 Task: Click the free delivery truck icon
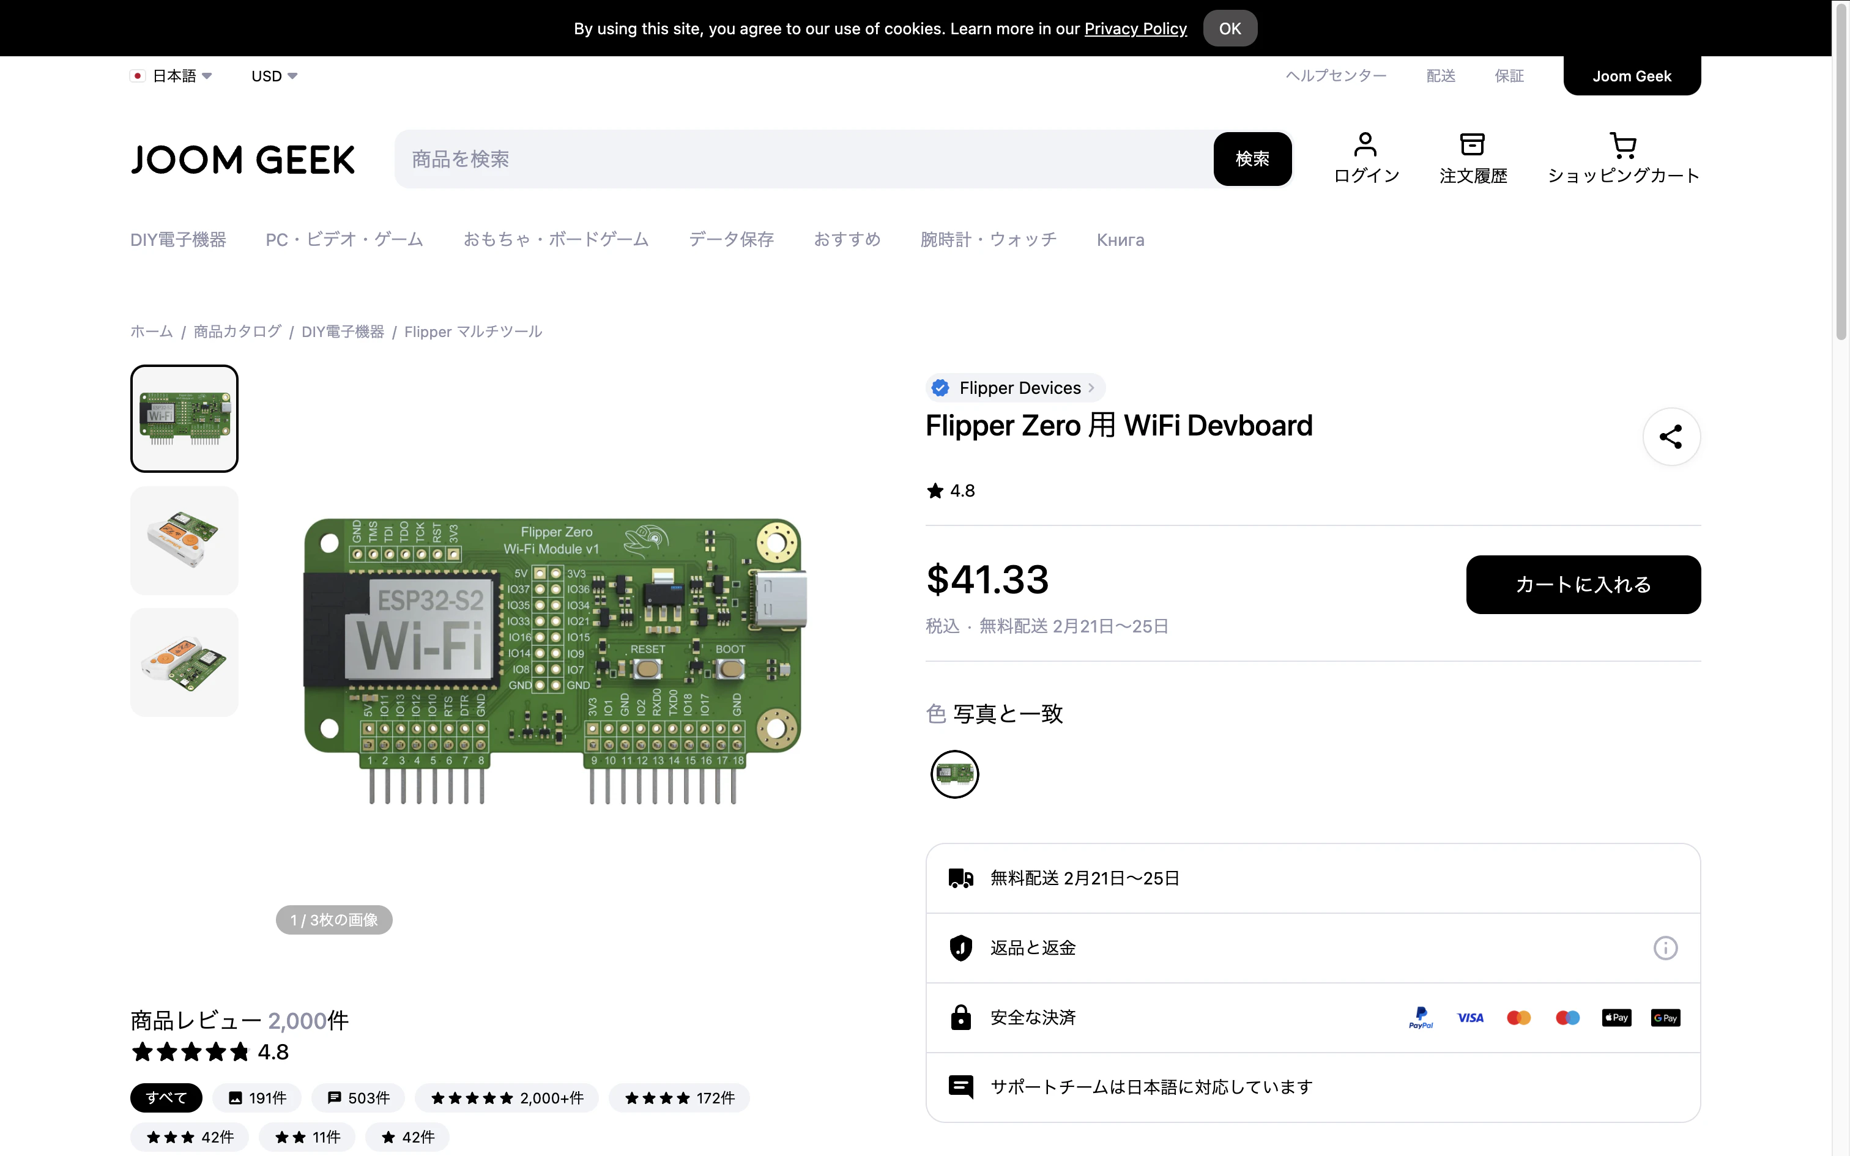[x=961, y=878]
